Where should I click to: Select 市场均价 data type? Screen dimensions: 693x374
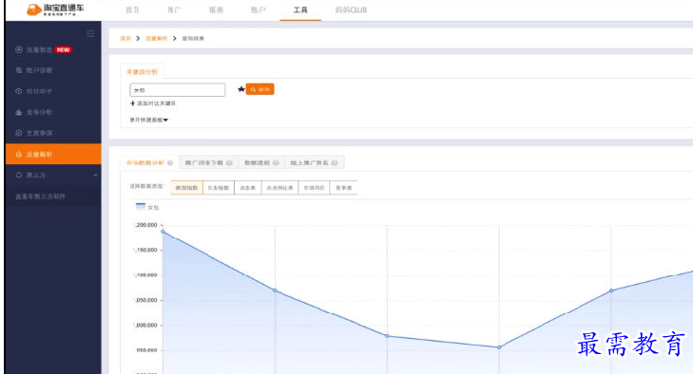click(314, 188)
